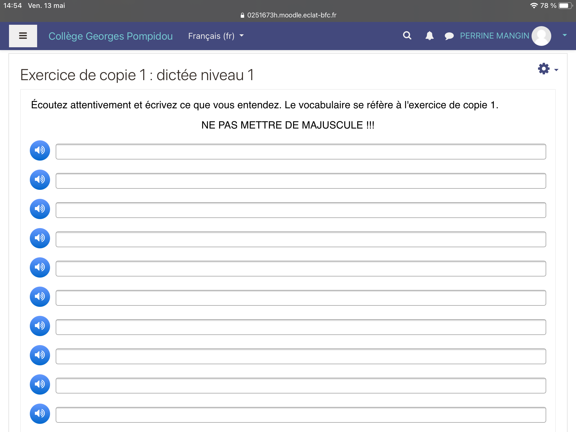Focus the fifth answer text field
Viewport: 576px width, 432px height.
click(301, 269)
